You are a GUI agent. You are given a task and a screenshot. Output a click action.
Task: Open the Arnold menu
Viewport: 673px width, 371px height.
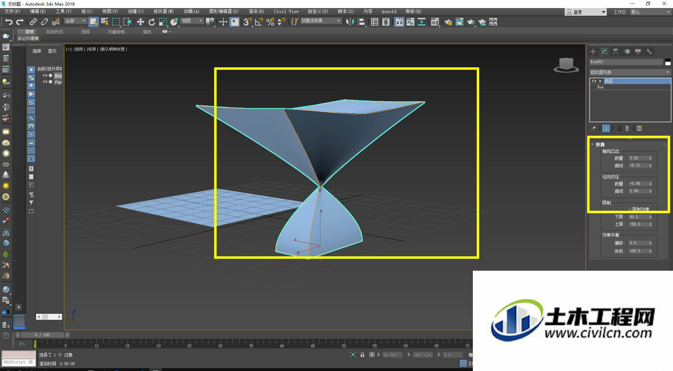[389, 12]
